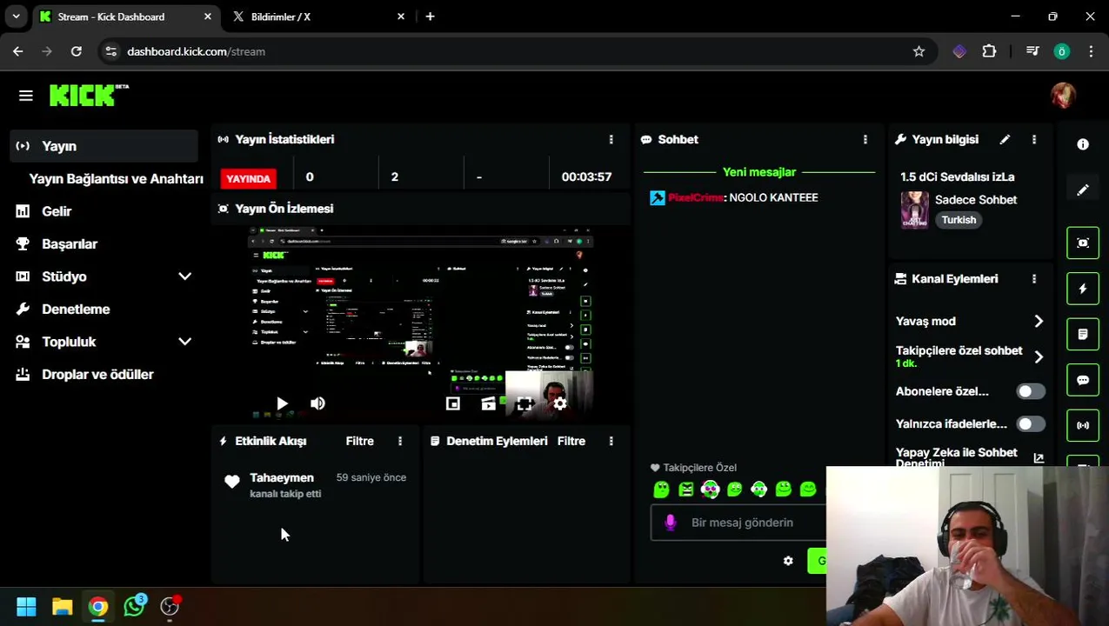Pick the angry square emote
This screenshot has width=1109, height=626.
(x=685, y=489)
